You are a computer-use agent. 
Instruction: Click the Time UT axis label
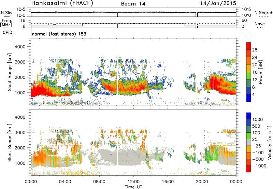pos(133,187)
